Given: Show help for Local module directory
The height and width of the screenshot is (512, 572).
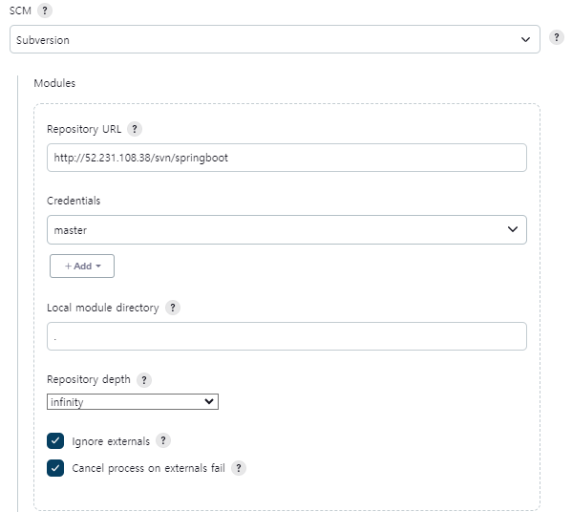Looking at the screenshot, I should click(x=173, y=308).
